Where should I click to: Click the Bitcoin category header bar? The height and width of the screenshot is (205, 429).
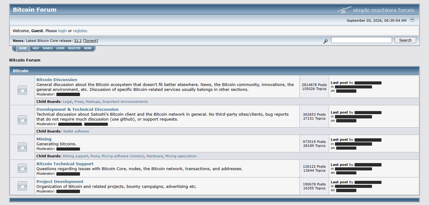214,71
